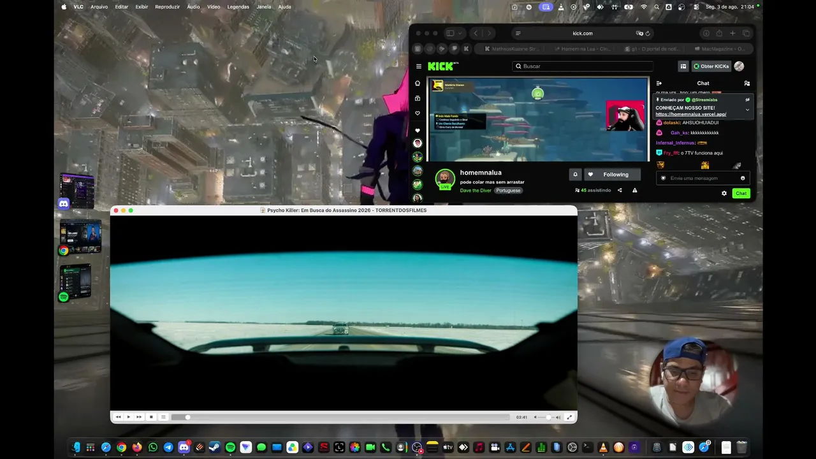The height and width of the screenshot is (459, 816).
Task: Open the emoji picker in chat
Action: click(x=743, y=178)
